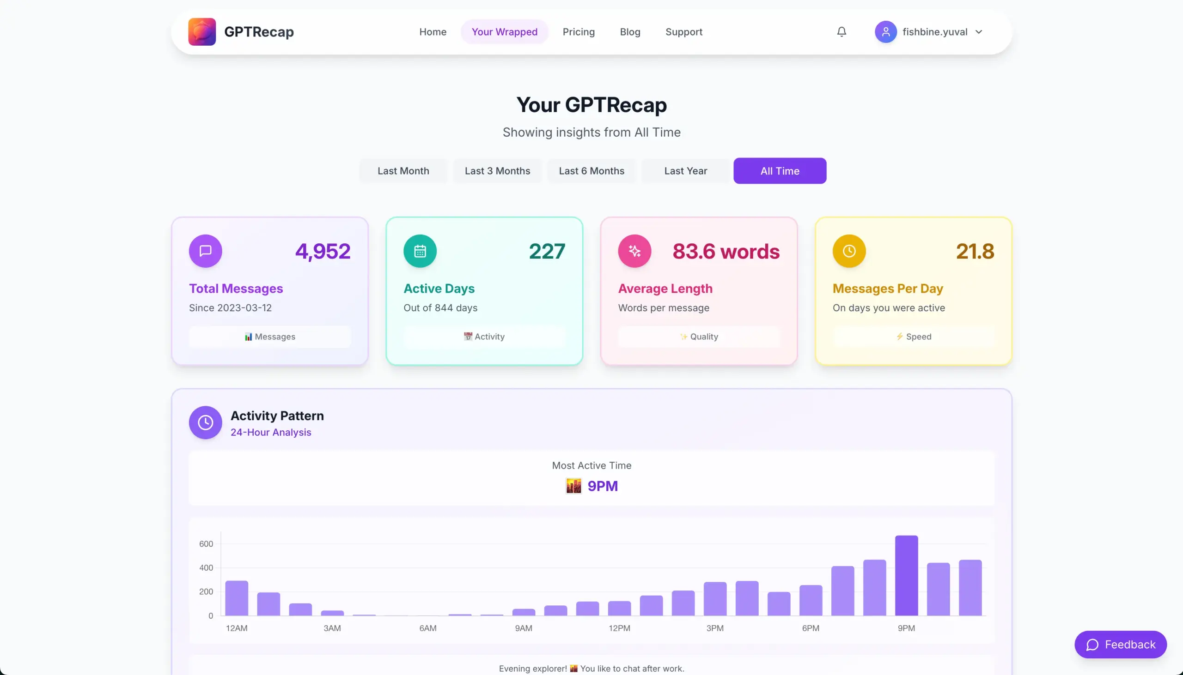Go to the Home nav item

(x=433, y=31)
